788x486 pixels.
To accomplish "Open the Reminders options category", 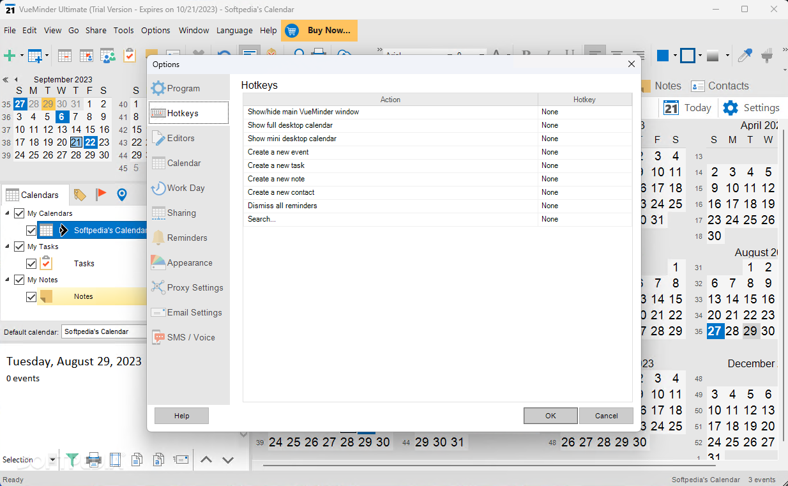I will pyautogui.click(x=188, y=238).
